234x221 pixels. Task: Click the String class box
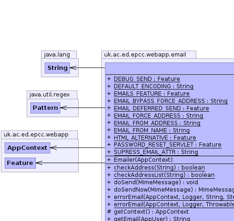point(57,68)
